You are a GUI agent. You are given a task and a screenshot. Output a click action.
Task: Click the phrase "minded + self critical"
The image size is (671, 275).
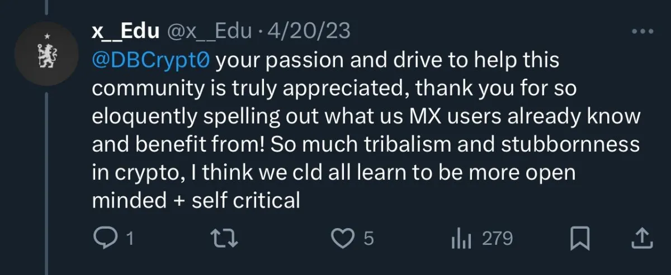(x=196, y=200)
